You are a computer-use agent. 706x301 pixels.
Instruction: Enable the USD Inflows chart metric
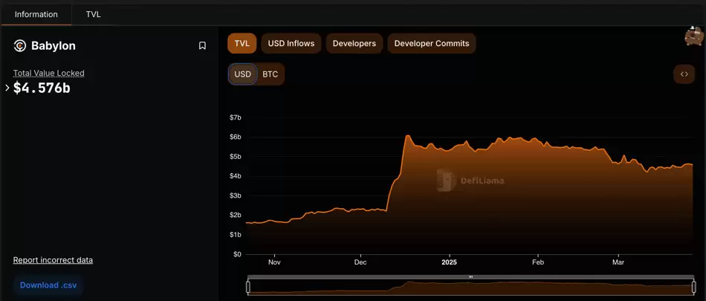click(291, 43)
